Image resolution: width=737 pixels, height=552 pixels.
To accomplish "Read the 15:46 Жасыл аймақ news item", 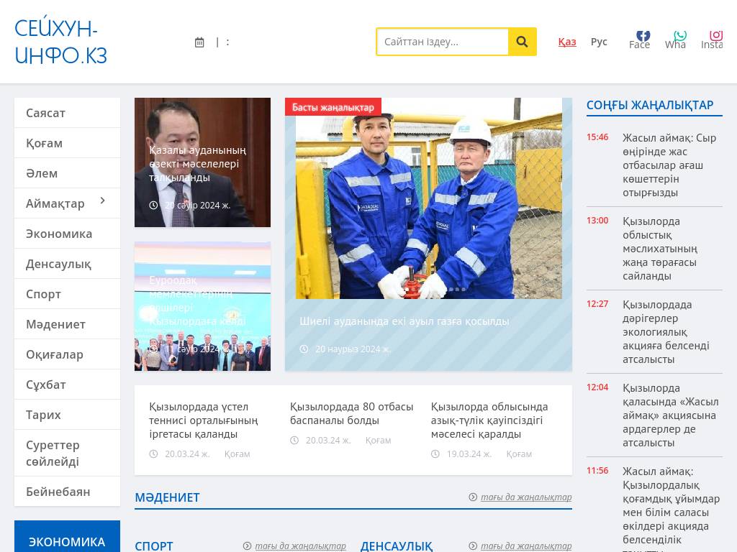I will tap(669, 165).
